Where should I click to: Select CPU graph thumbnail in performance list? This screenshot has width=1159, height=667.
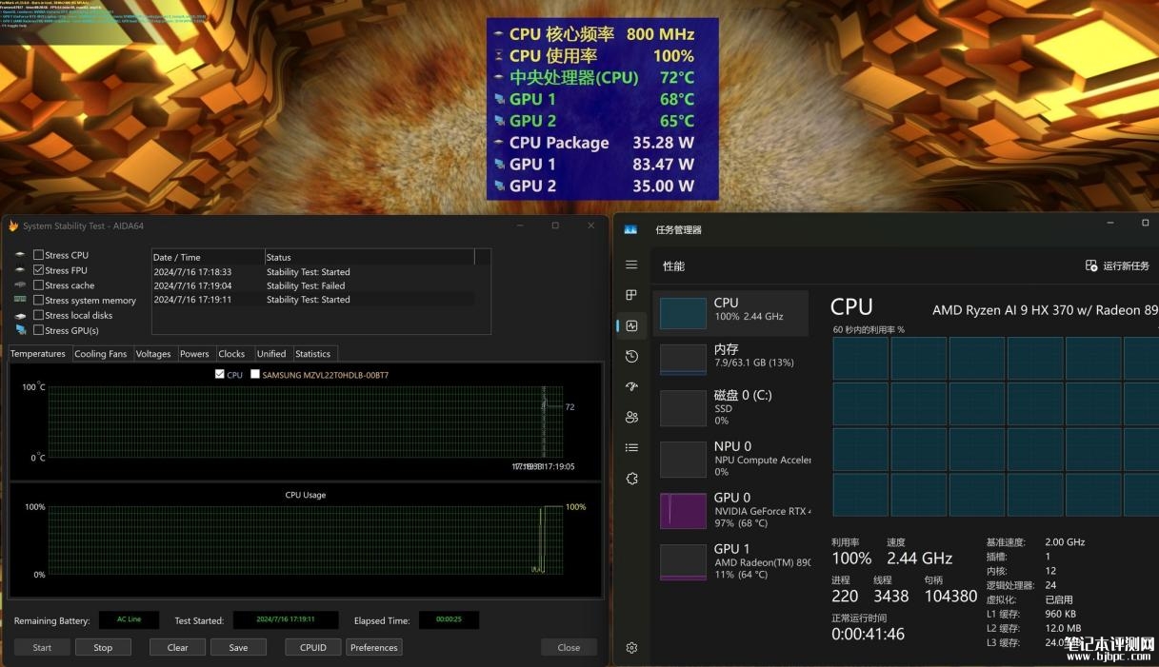click(683, 312)
